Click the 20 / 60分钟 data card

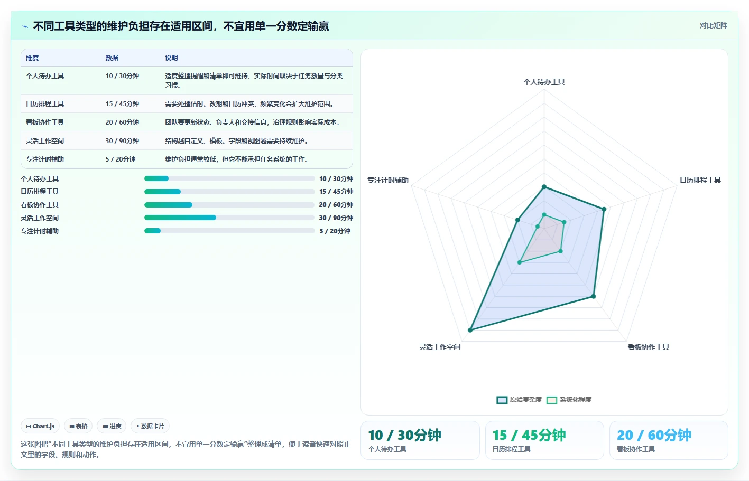(x=669, y=440)
